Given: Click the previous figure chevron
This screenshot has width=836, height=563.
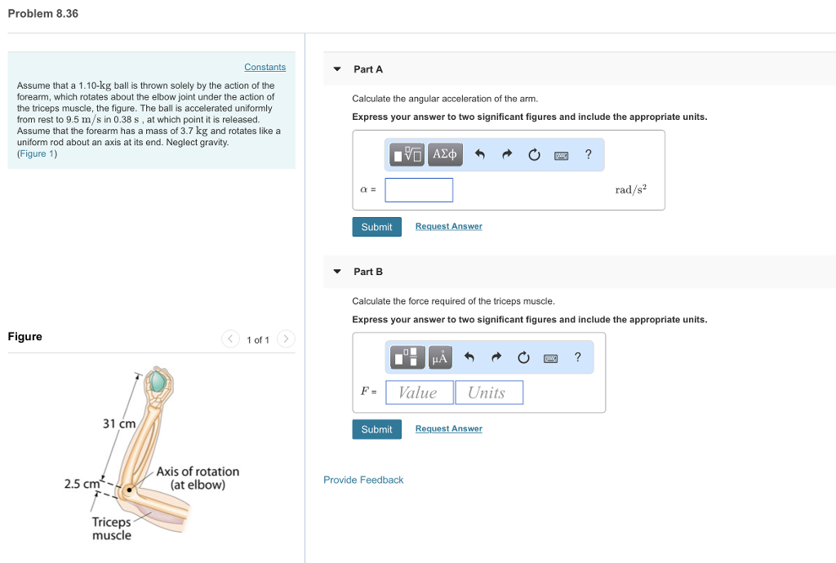Looking at the screenshot, I should (230, 339).
